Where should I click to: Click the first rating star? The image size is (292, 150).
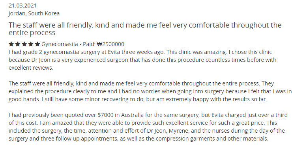(x=11, y=44)
